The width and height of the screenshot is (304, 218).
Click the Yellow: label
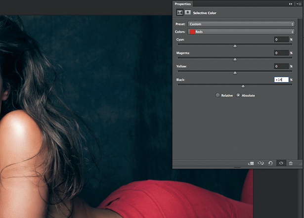point(182,66)
